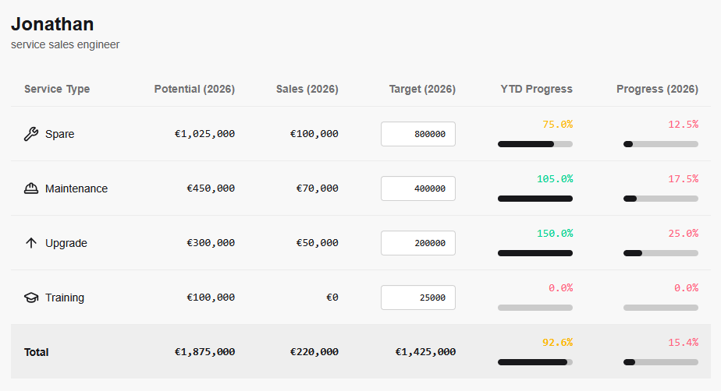This screenshot has width=721, height=391.
Task: Click the Total YTD progress bar
Action: tap(535, 362)
